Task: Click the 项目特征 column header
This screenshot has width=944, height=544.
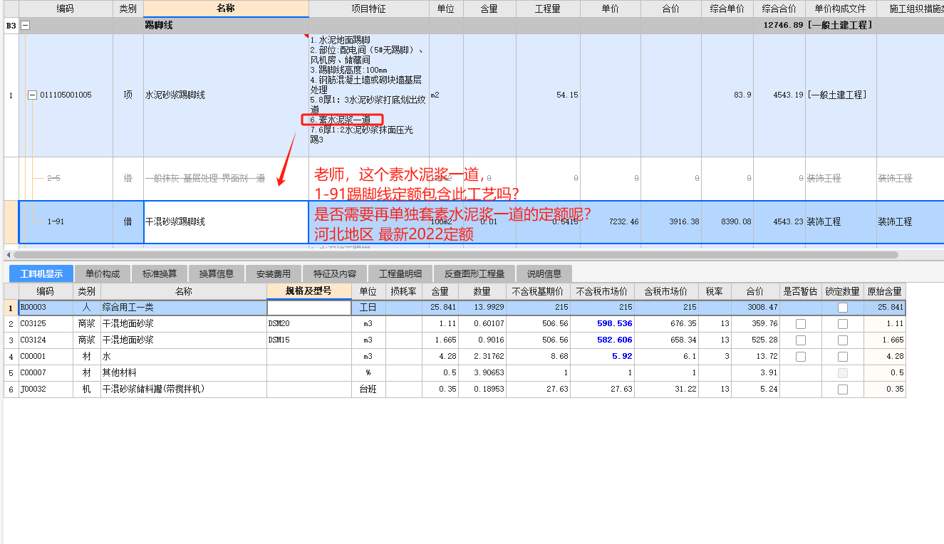Action: coord(369,9)
